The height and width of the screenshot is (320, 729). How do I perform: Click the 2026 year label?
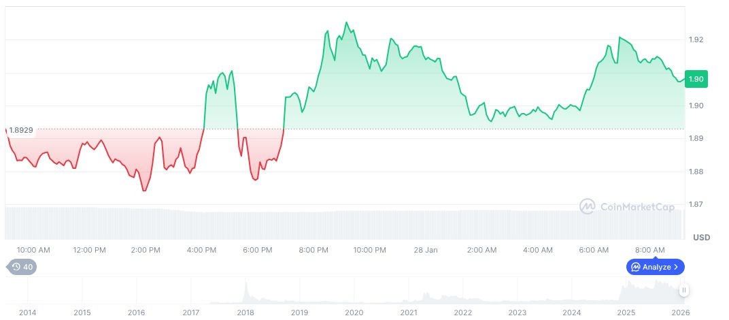tap(680, 313)
